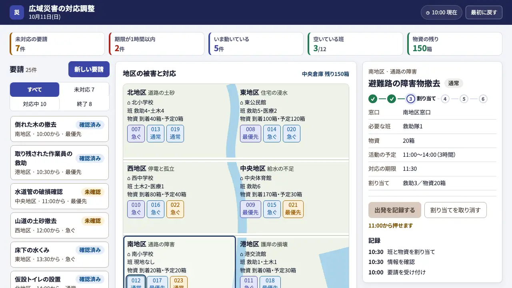512x288 pixels.
Task: Click the 10:00 現在 clock chip
Action: point(442,12)
